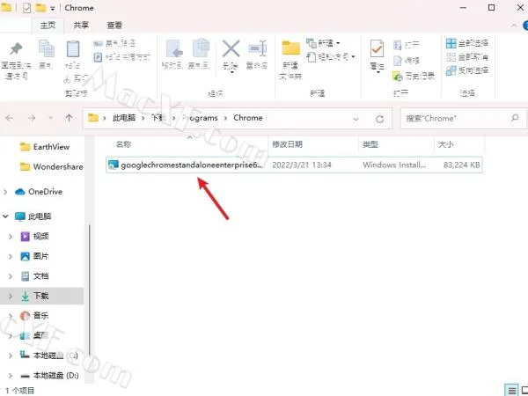
Task: Click 此电脑 in the address bar
Action: pyautogui.click(x=123, y=118)
